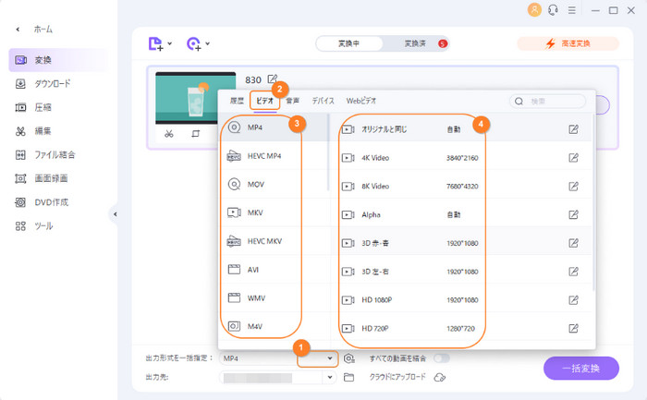647x400 pixels.
Task: Choose HEVC MKV format
Action: click(x=274, y=241)
